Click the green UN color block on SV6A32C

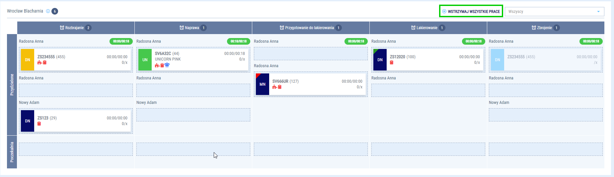tap(145, 60)
